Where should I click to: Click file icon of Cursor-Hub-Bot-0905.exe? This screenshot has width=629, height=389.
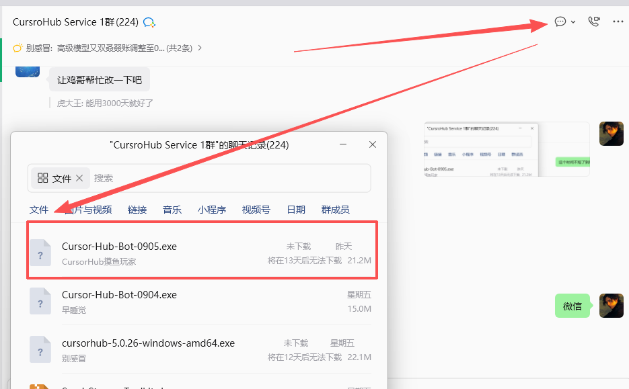coord(40,253)
